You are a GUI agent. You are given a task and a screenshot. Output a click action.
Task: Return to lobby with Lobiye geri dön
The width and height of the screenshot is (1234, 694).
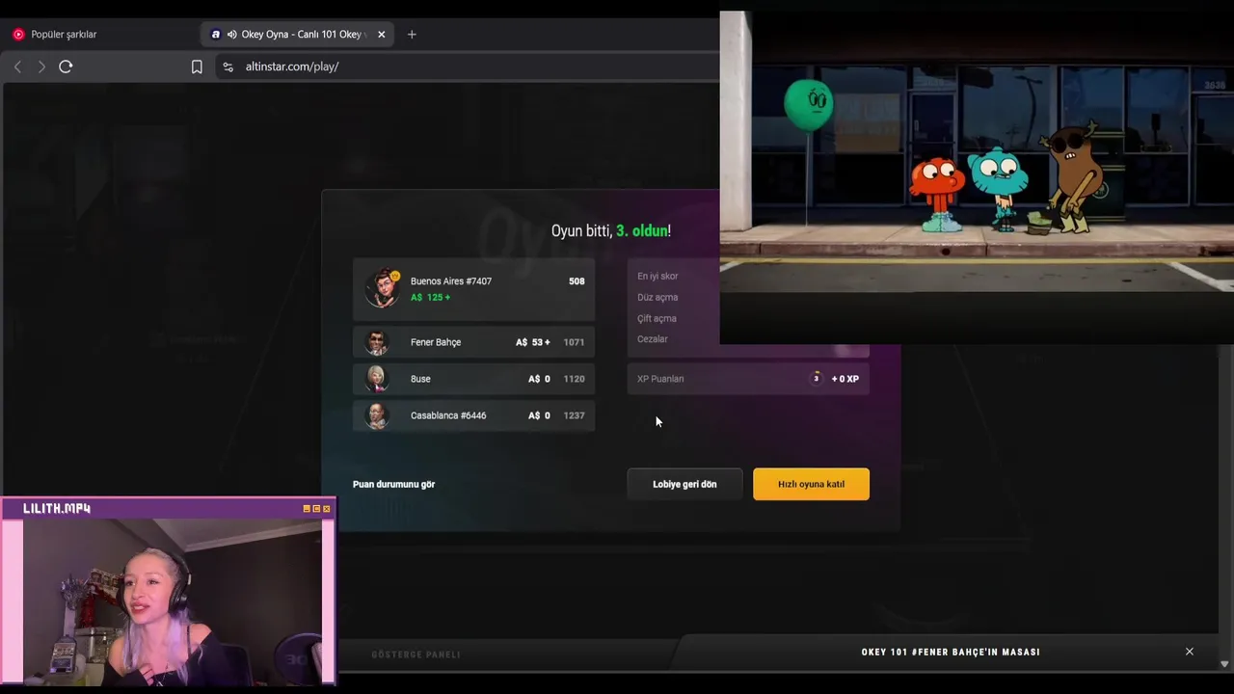click(x=684, y=484)
